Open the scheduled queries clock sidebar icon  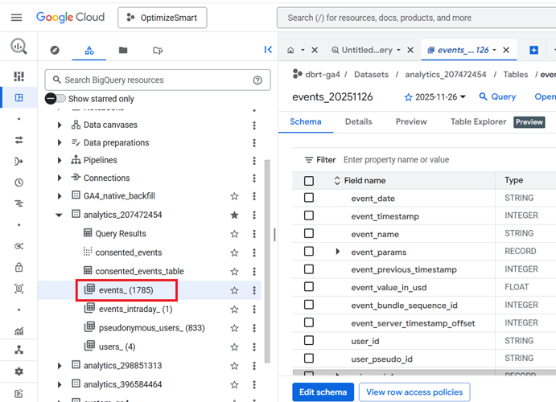(x=19, y=183)
